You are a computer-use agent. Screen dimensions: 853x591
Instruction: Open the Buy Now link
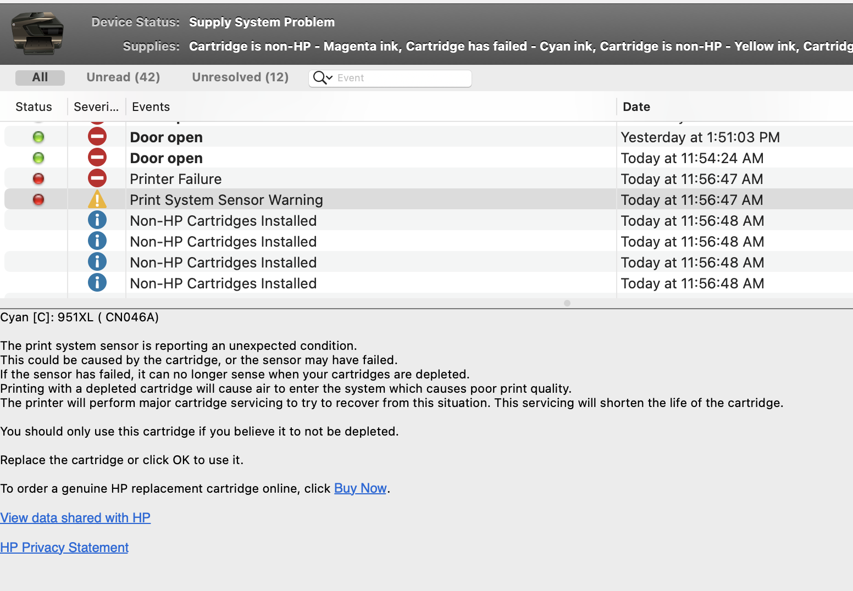coord(360,488)
